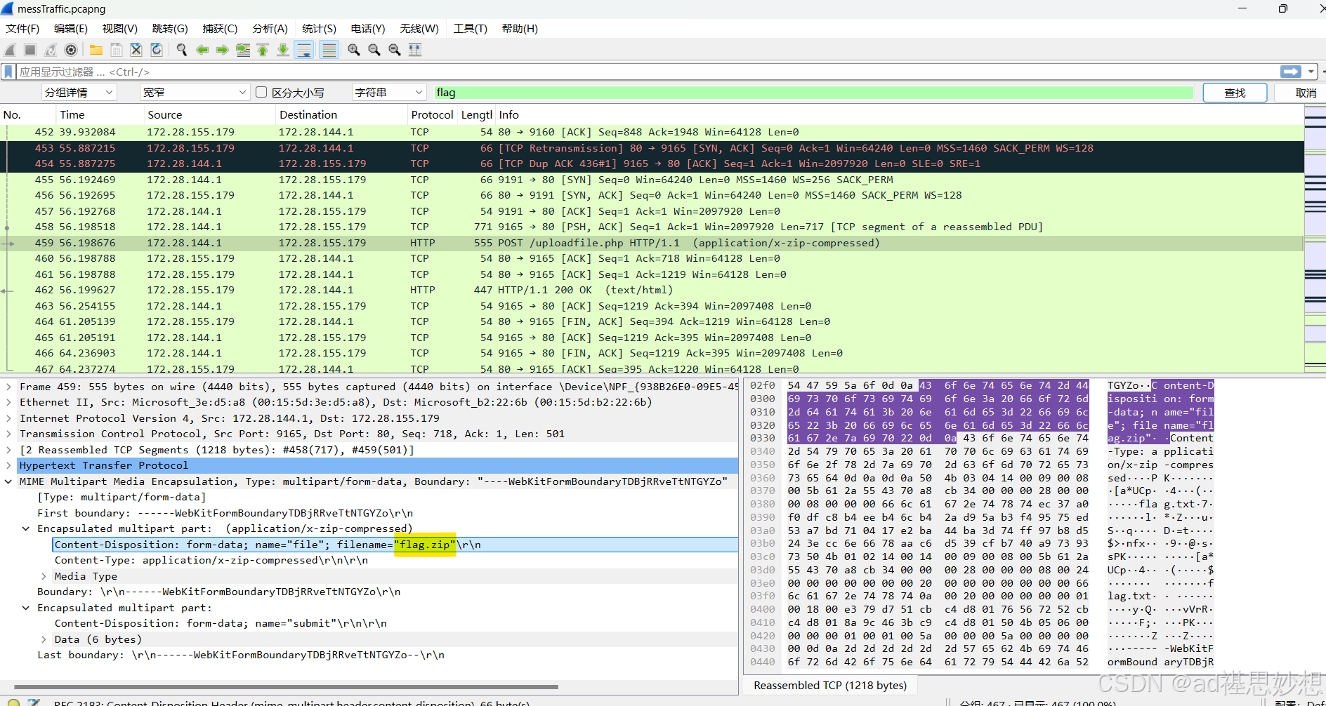Viewport: 1326px width, 706px height.
Task: Open a saved capture file
Action: pyautogui.click(x=96, y=49)
